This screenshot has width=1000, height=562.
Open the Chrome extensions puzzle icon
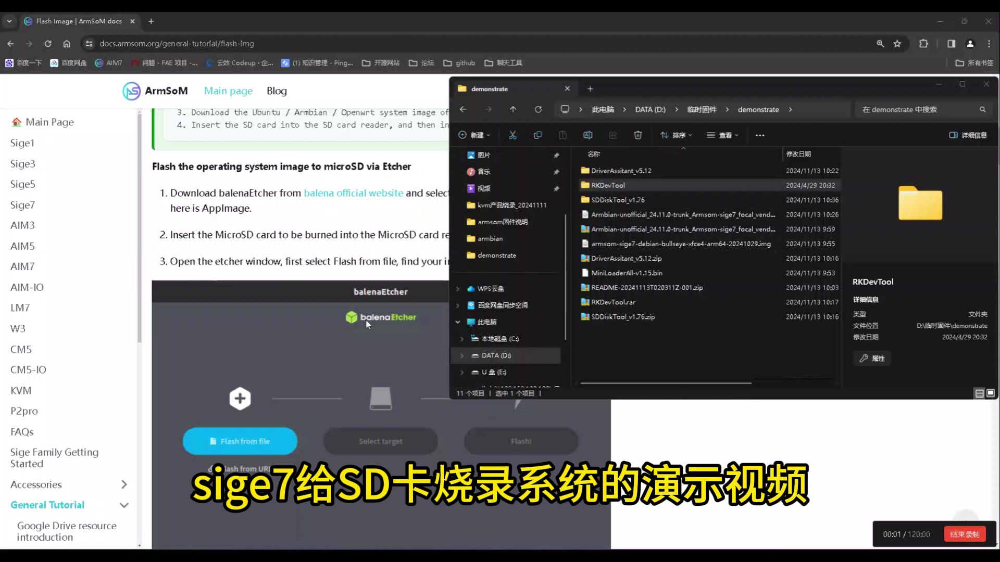pos(923,44)
